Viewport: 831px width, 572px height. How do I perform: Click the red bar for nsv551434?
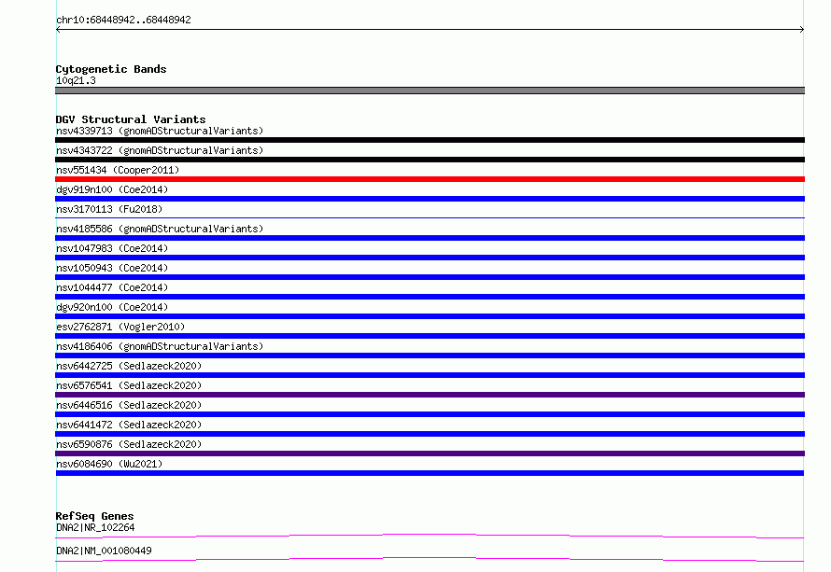[x=430, y=179]
